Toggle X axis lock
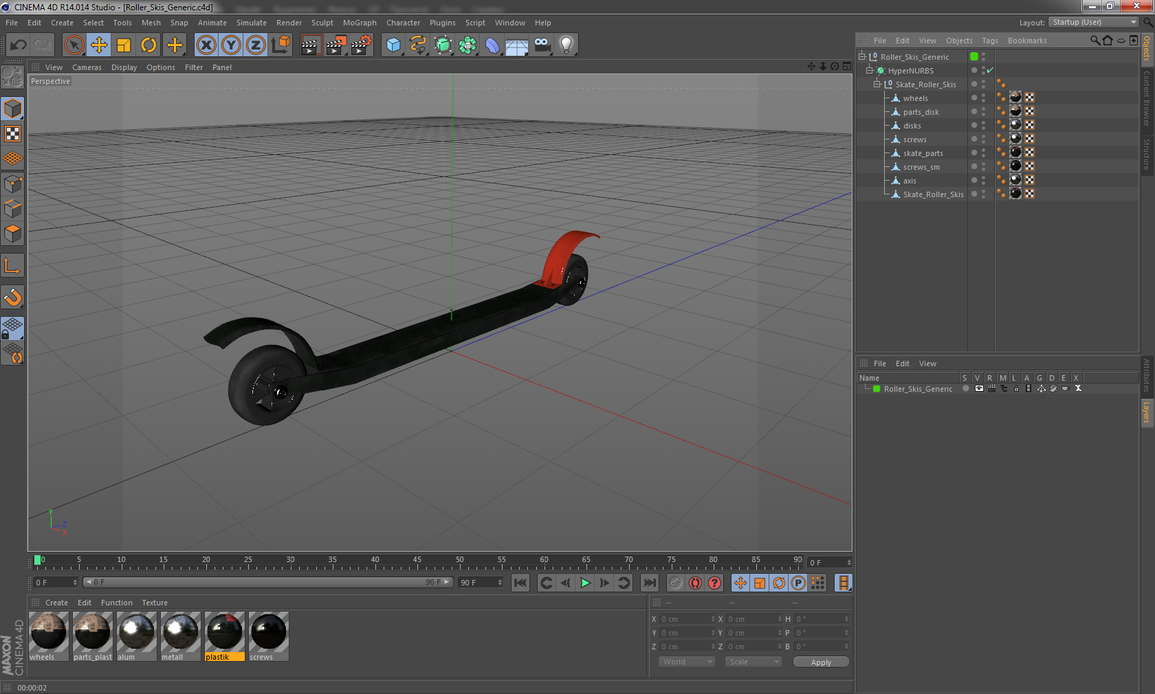The image size is (1155, 694). point(206,45)
